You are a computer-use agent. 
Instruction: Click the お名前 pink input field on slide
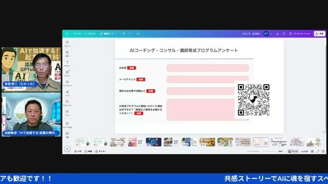208,68
